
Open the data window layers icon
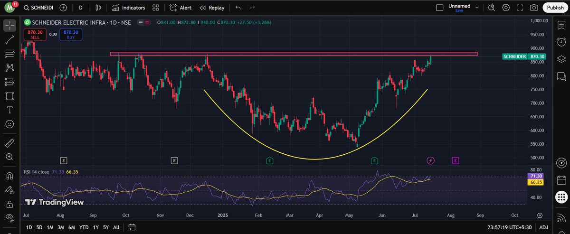(561, 59)
